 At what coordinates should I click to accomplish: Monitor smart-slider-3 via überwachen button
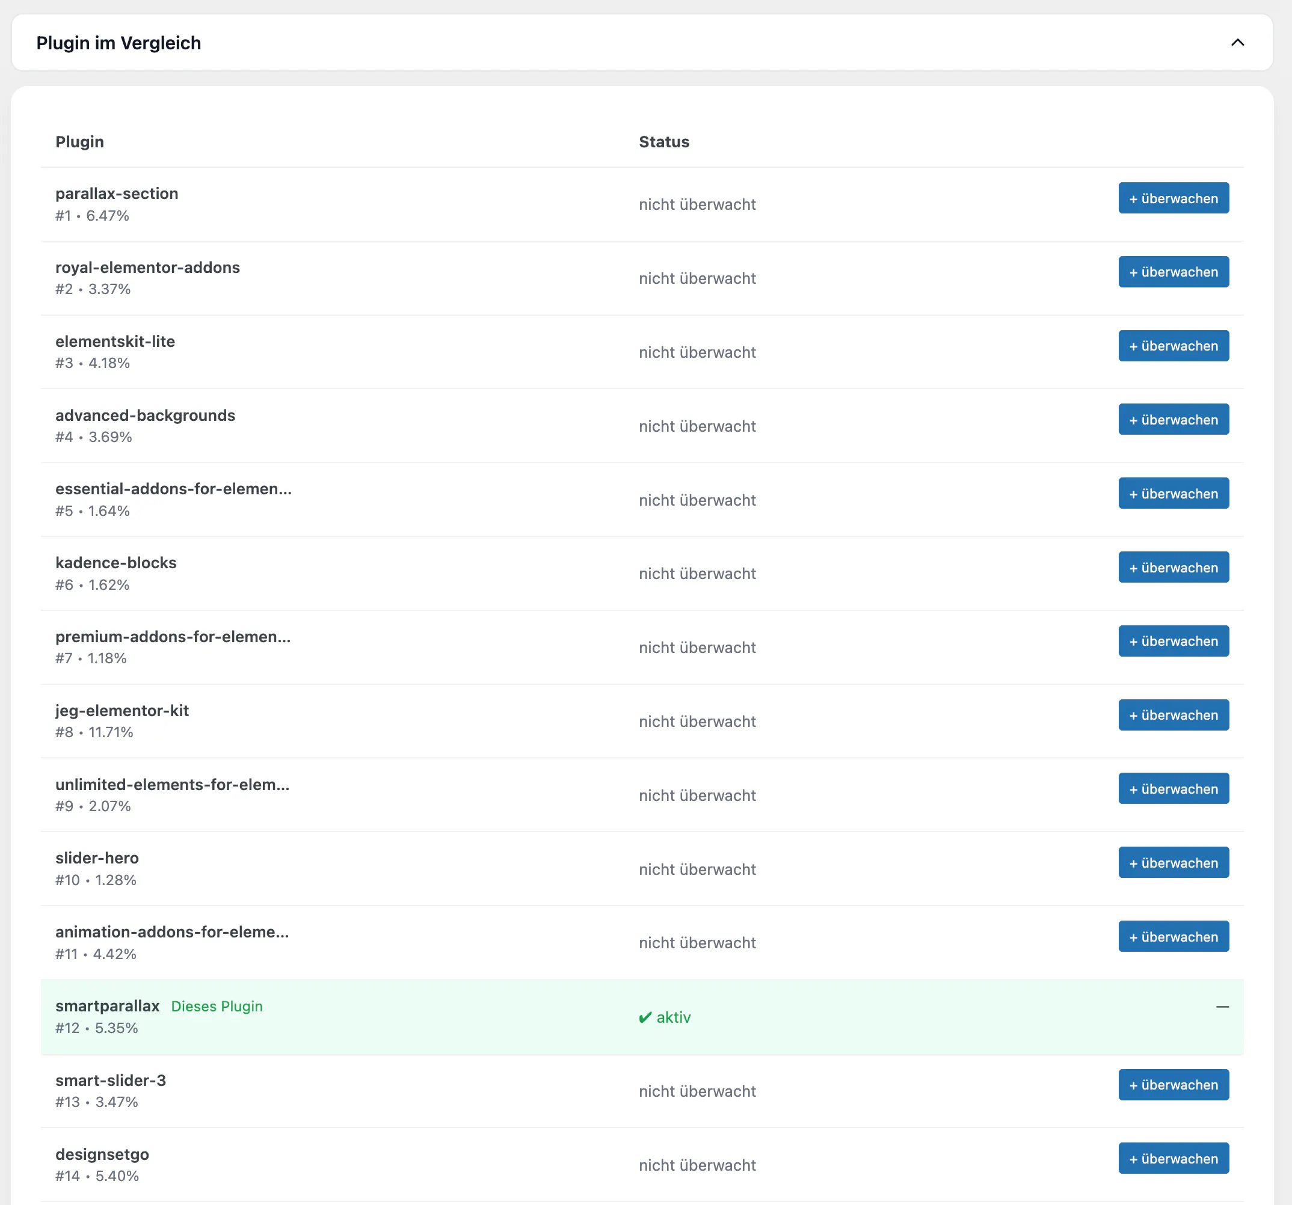tap(1173, 1085)
